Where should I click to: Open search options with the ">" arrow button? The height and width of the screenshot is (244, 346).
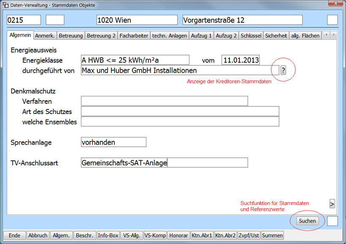click(332, 204)
